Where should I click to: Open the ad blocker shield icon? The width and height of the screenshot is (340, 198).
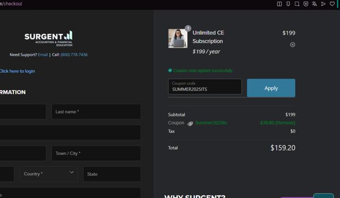(306, 4)
